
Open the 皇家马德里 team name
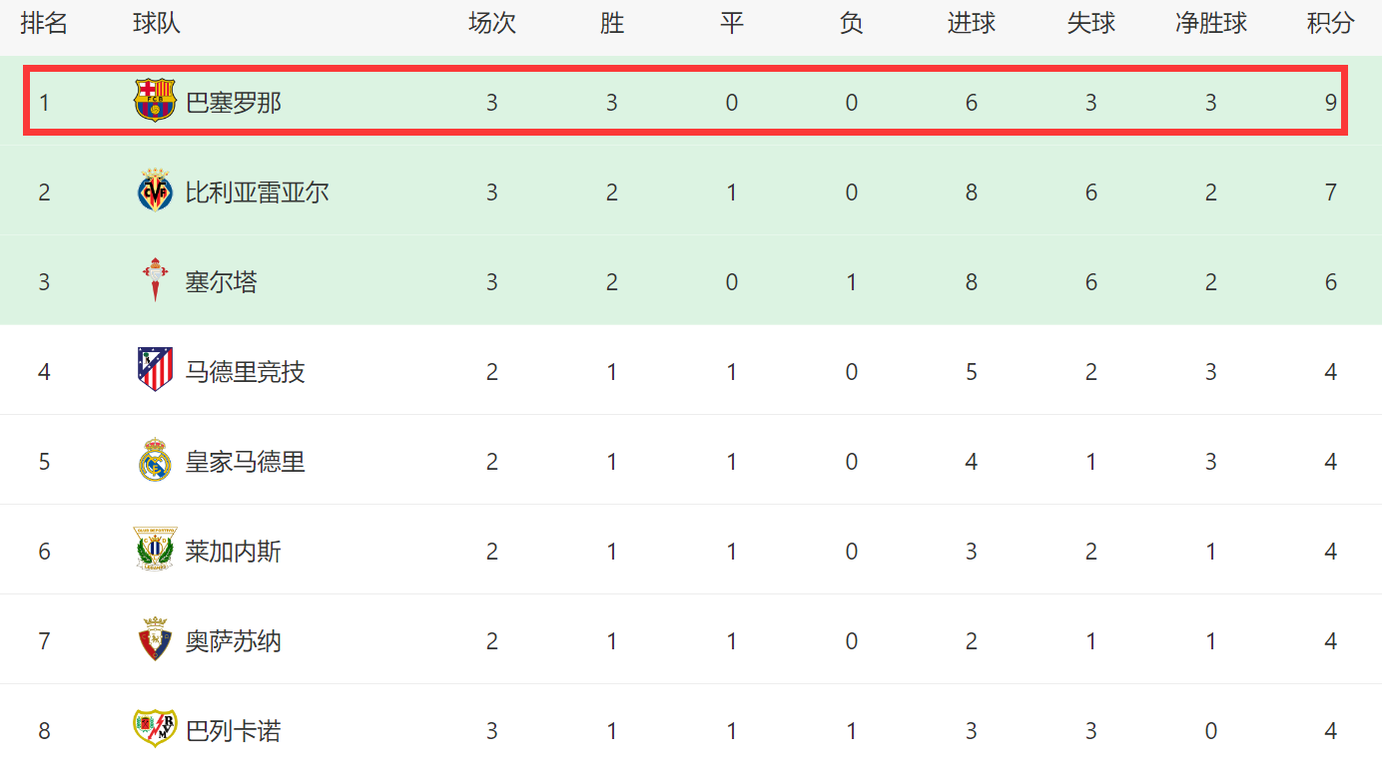246,462
